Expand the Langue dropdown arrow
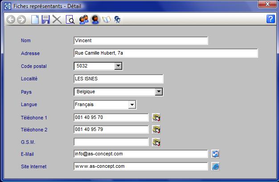 tap(132, 105)
